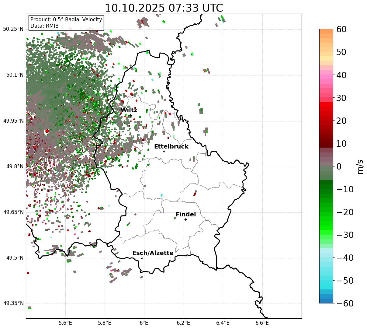Screen dimensions: 367x329
Task: Click the 49.65°N latitude label
Action: point(13,212)
